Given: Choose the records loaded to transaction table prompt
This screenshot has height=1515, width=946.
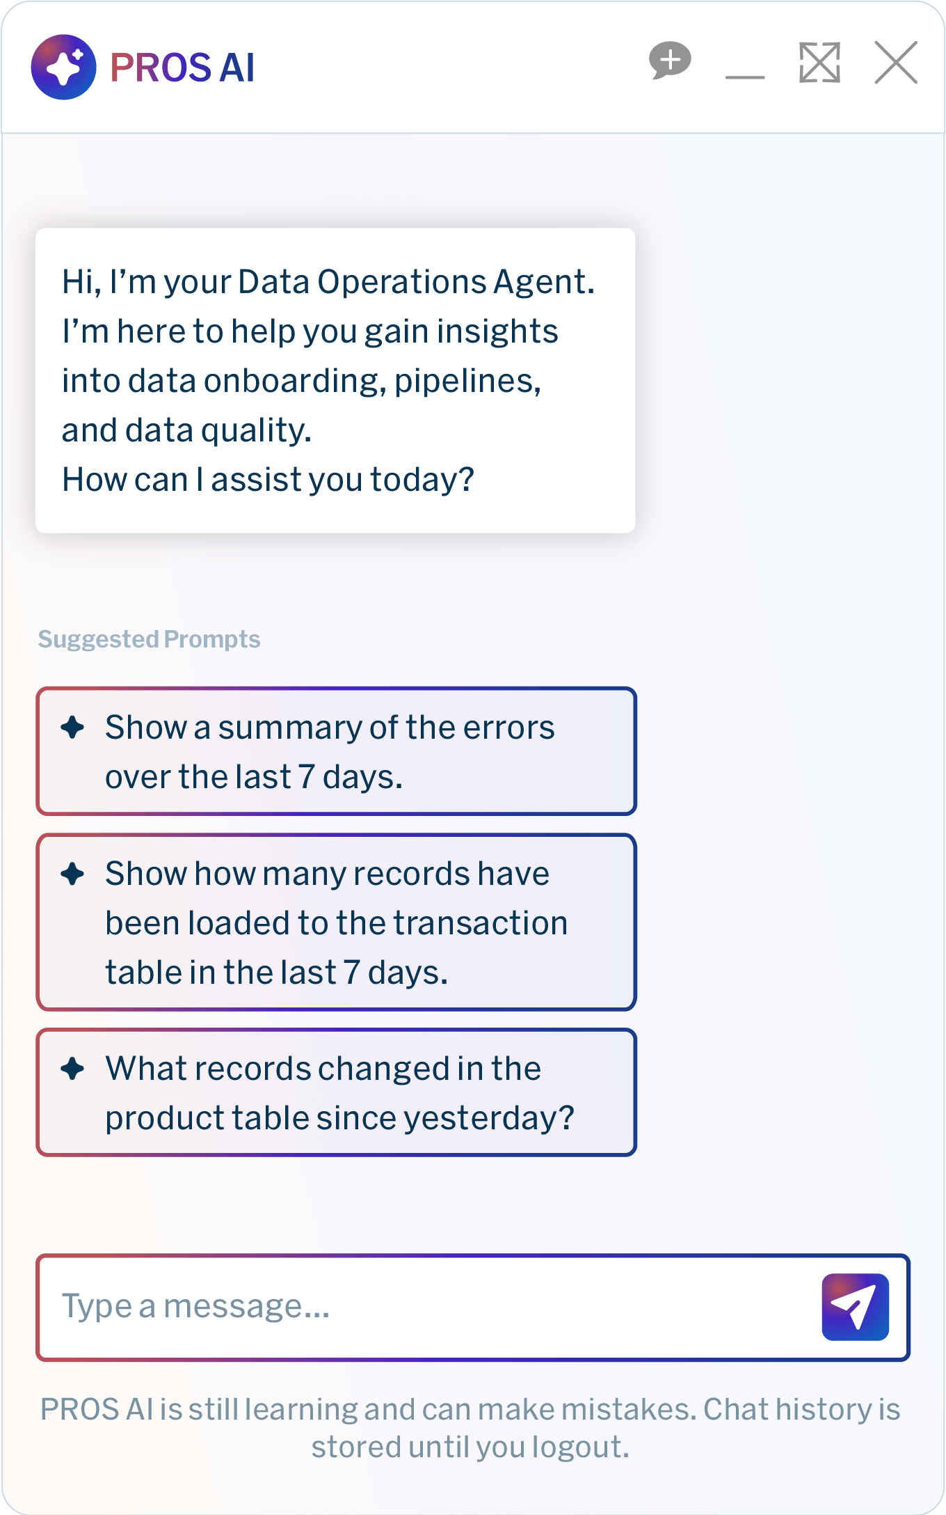Looking at the screenshot, I should [336, 922].
